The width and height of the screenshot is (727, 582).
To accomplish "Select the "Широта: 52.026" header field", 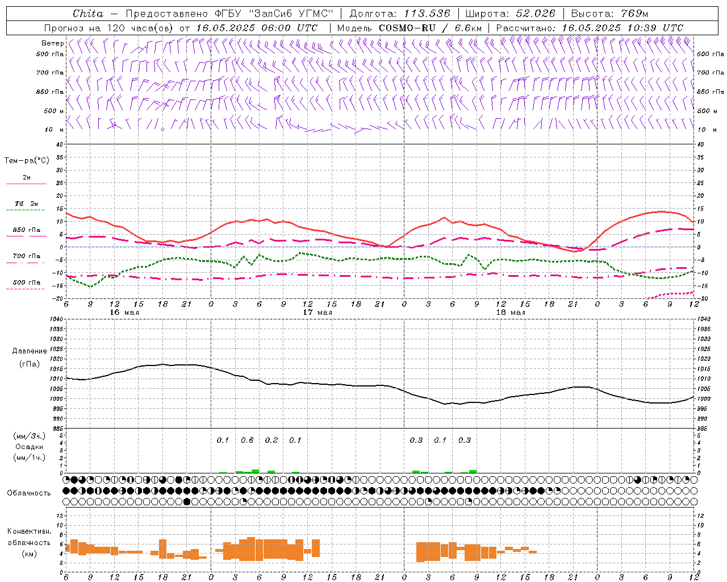I will pos(510,14).
